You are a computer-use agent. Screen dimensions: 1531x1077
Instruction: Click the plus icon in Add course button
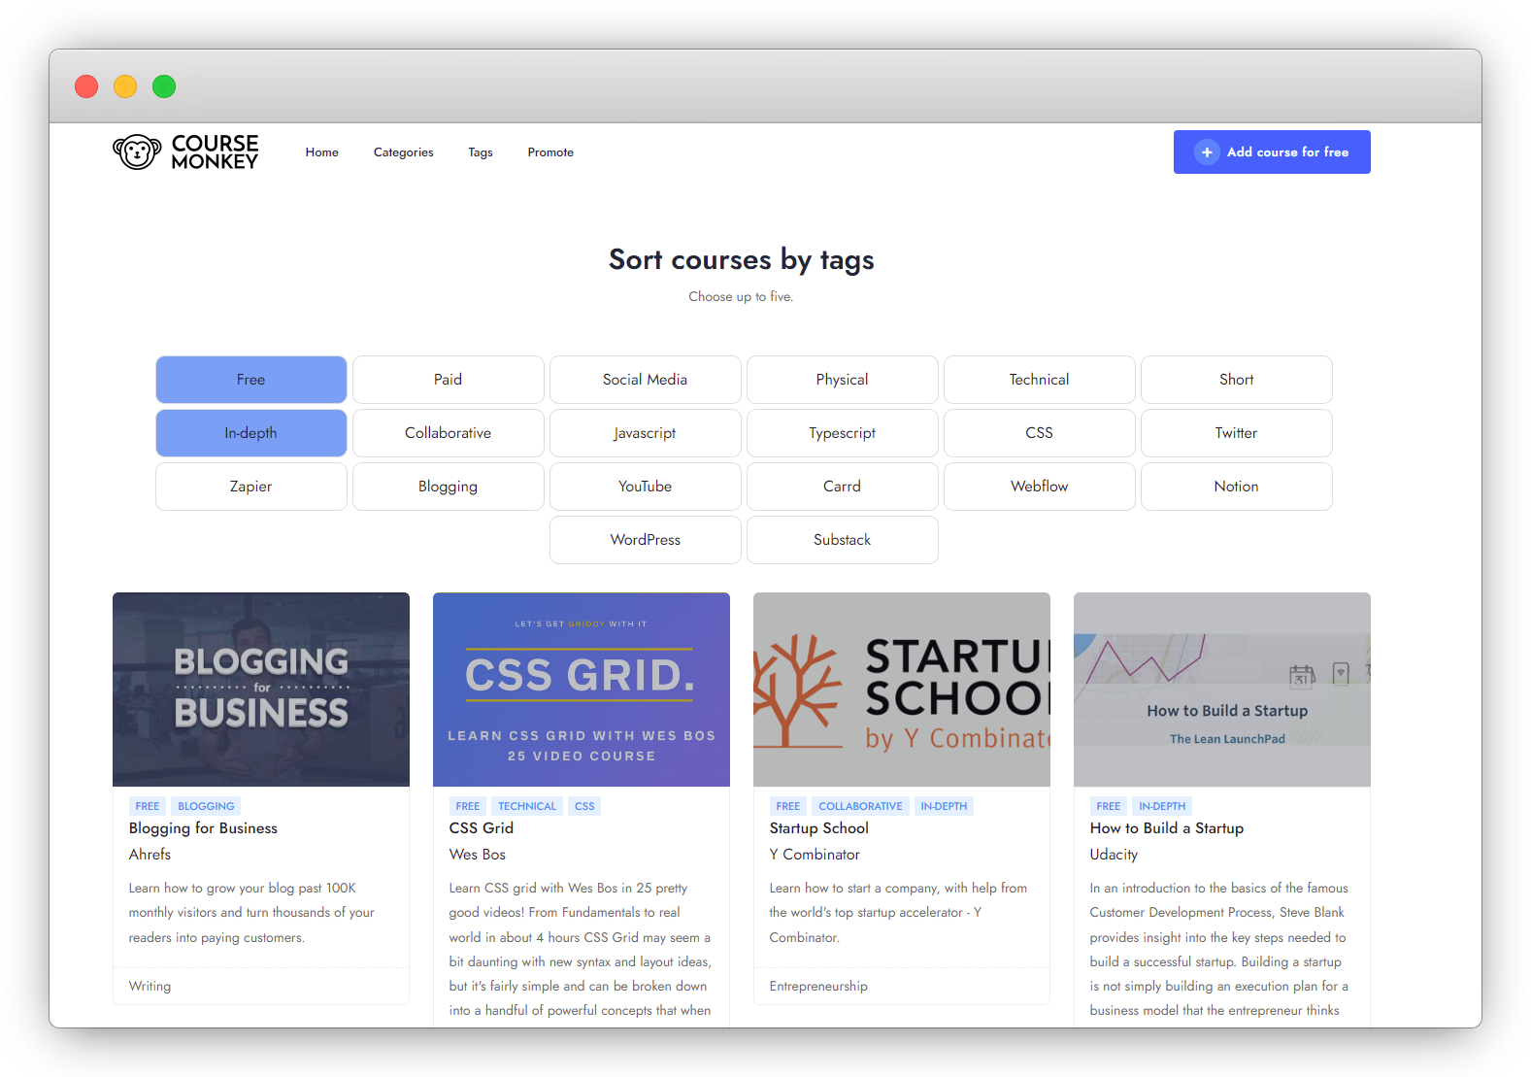(x=1207, y=152)
